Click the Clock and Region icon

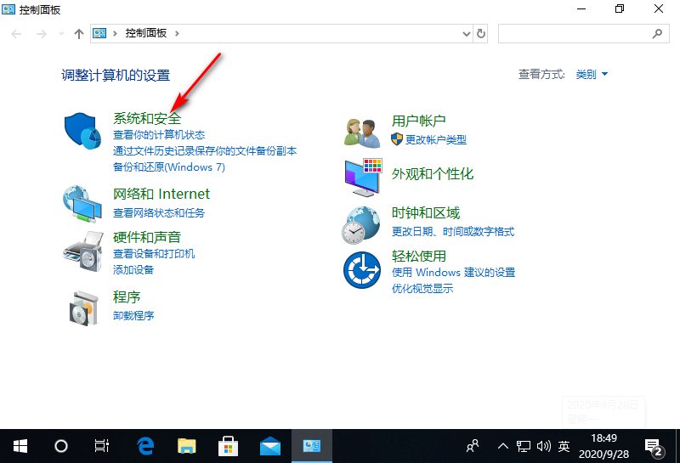point(361,223)
